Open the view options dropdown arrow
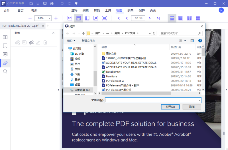Screen dimensions: 228x150 (185, 41)
